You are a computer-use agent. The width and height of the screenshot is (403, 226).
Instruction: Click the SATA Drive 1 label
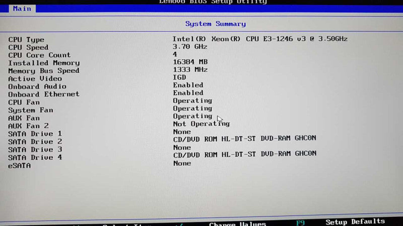35,134
